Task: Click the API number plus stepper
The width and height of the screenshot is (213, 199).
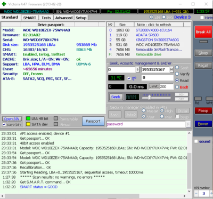Action: (211, 193)
